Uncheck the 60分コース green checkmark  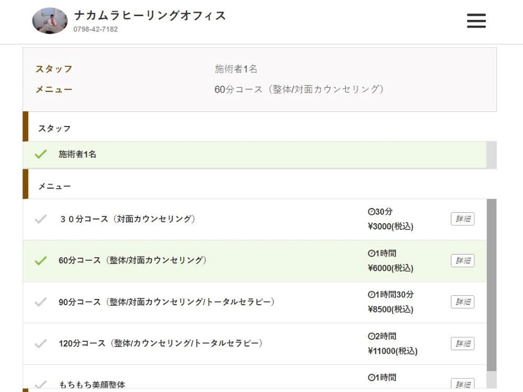[x=41, y=260]
